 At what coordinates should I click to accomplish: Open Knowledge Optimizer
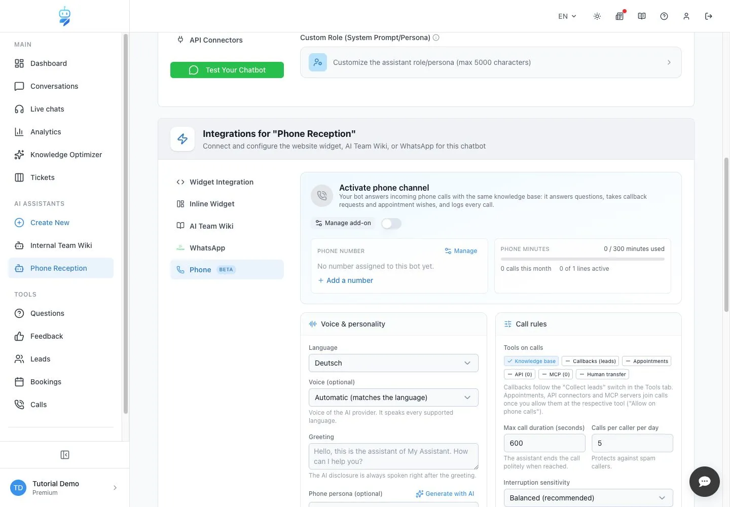[x=61, y=155]
